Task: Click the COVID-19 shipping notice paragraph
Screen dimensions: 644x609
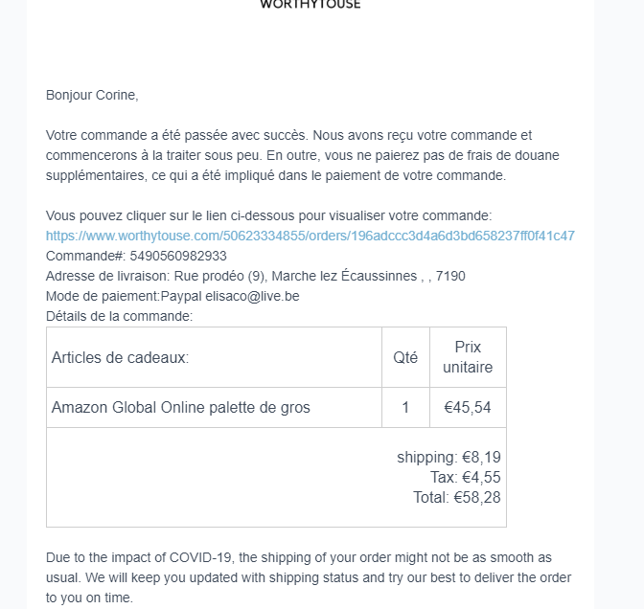Action: [310, 577]
